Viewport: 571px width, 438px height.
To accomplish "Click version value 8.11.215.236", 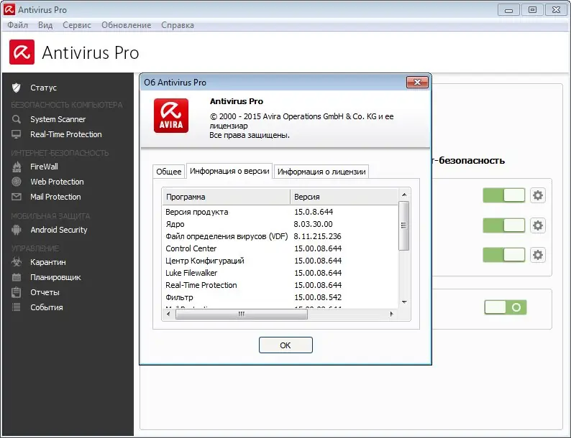I will (x=318, y=236).
